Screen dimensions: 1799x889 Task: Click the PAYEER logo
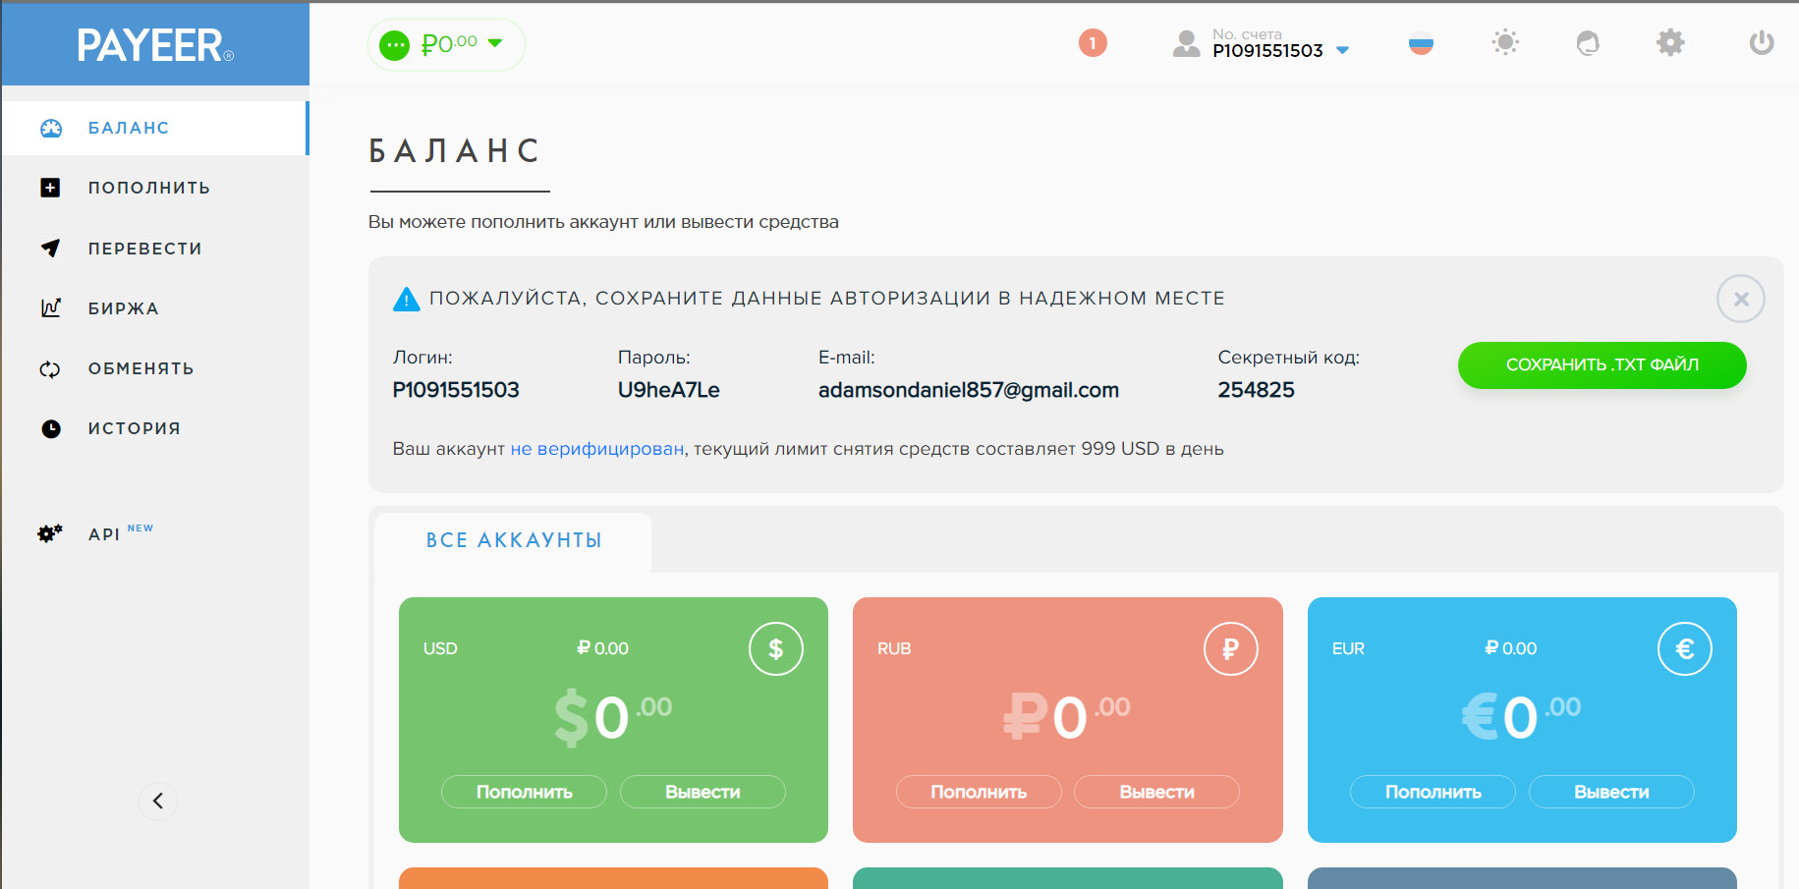(x=155, y=44)
